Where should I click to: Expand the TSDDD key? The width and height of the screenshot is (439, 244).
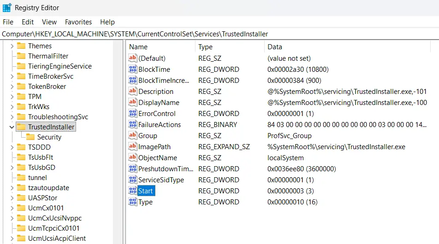pyautogui.click(x=12, y=147)
